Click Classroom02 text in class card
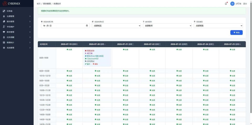 (93, 59)
